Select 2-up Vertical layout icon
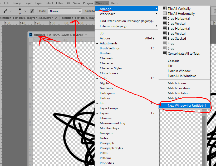216x166 pixels. tap(165, 23)
